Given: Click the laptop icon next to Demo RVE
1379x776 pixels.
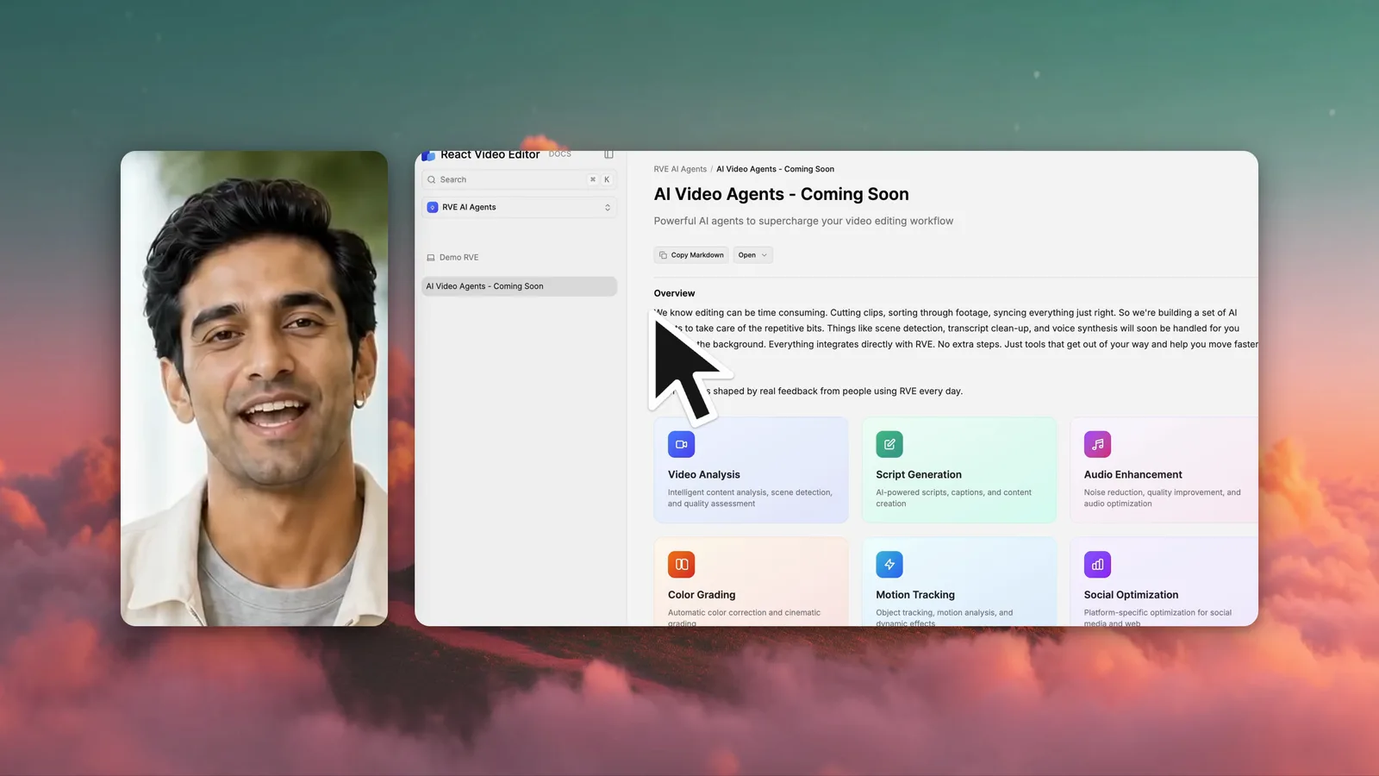Looking at the screenshot, I should (431, 258).
